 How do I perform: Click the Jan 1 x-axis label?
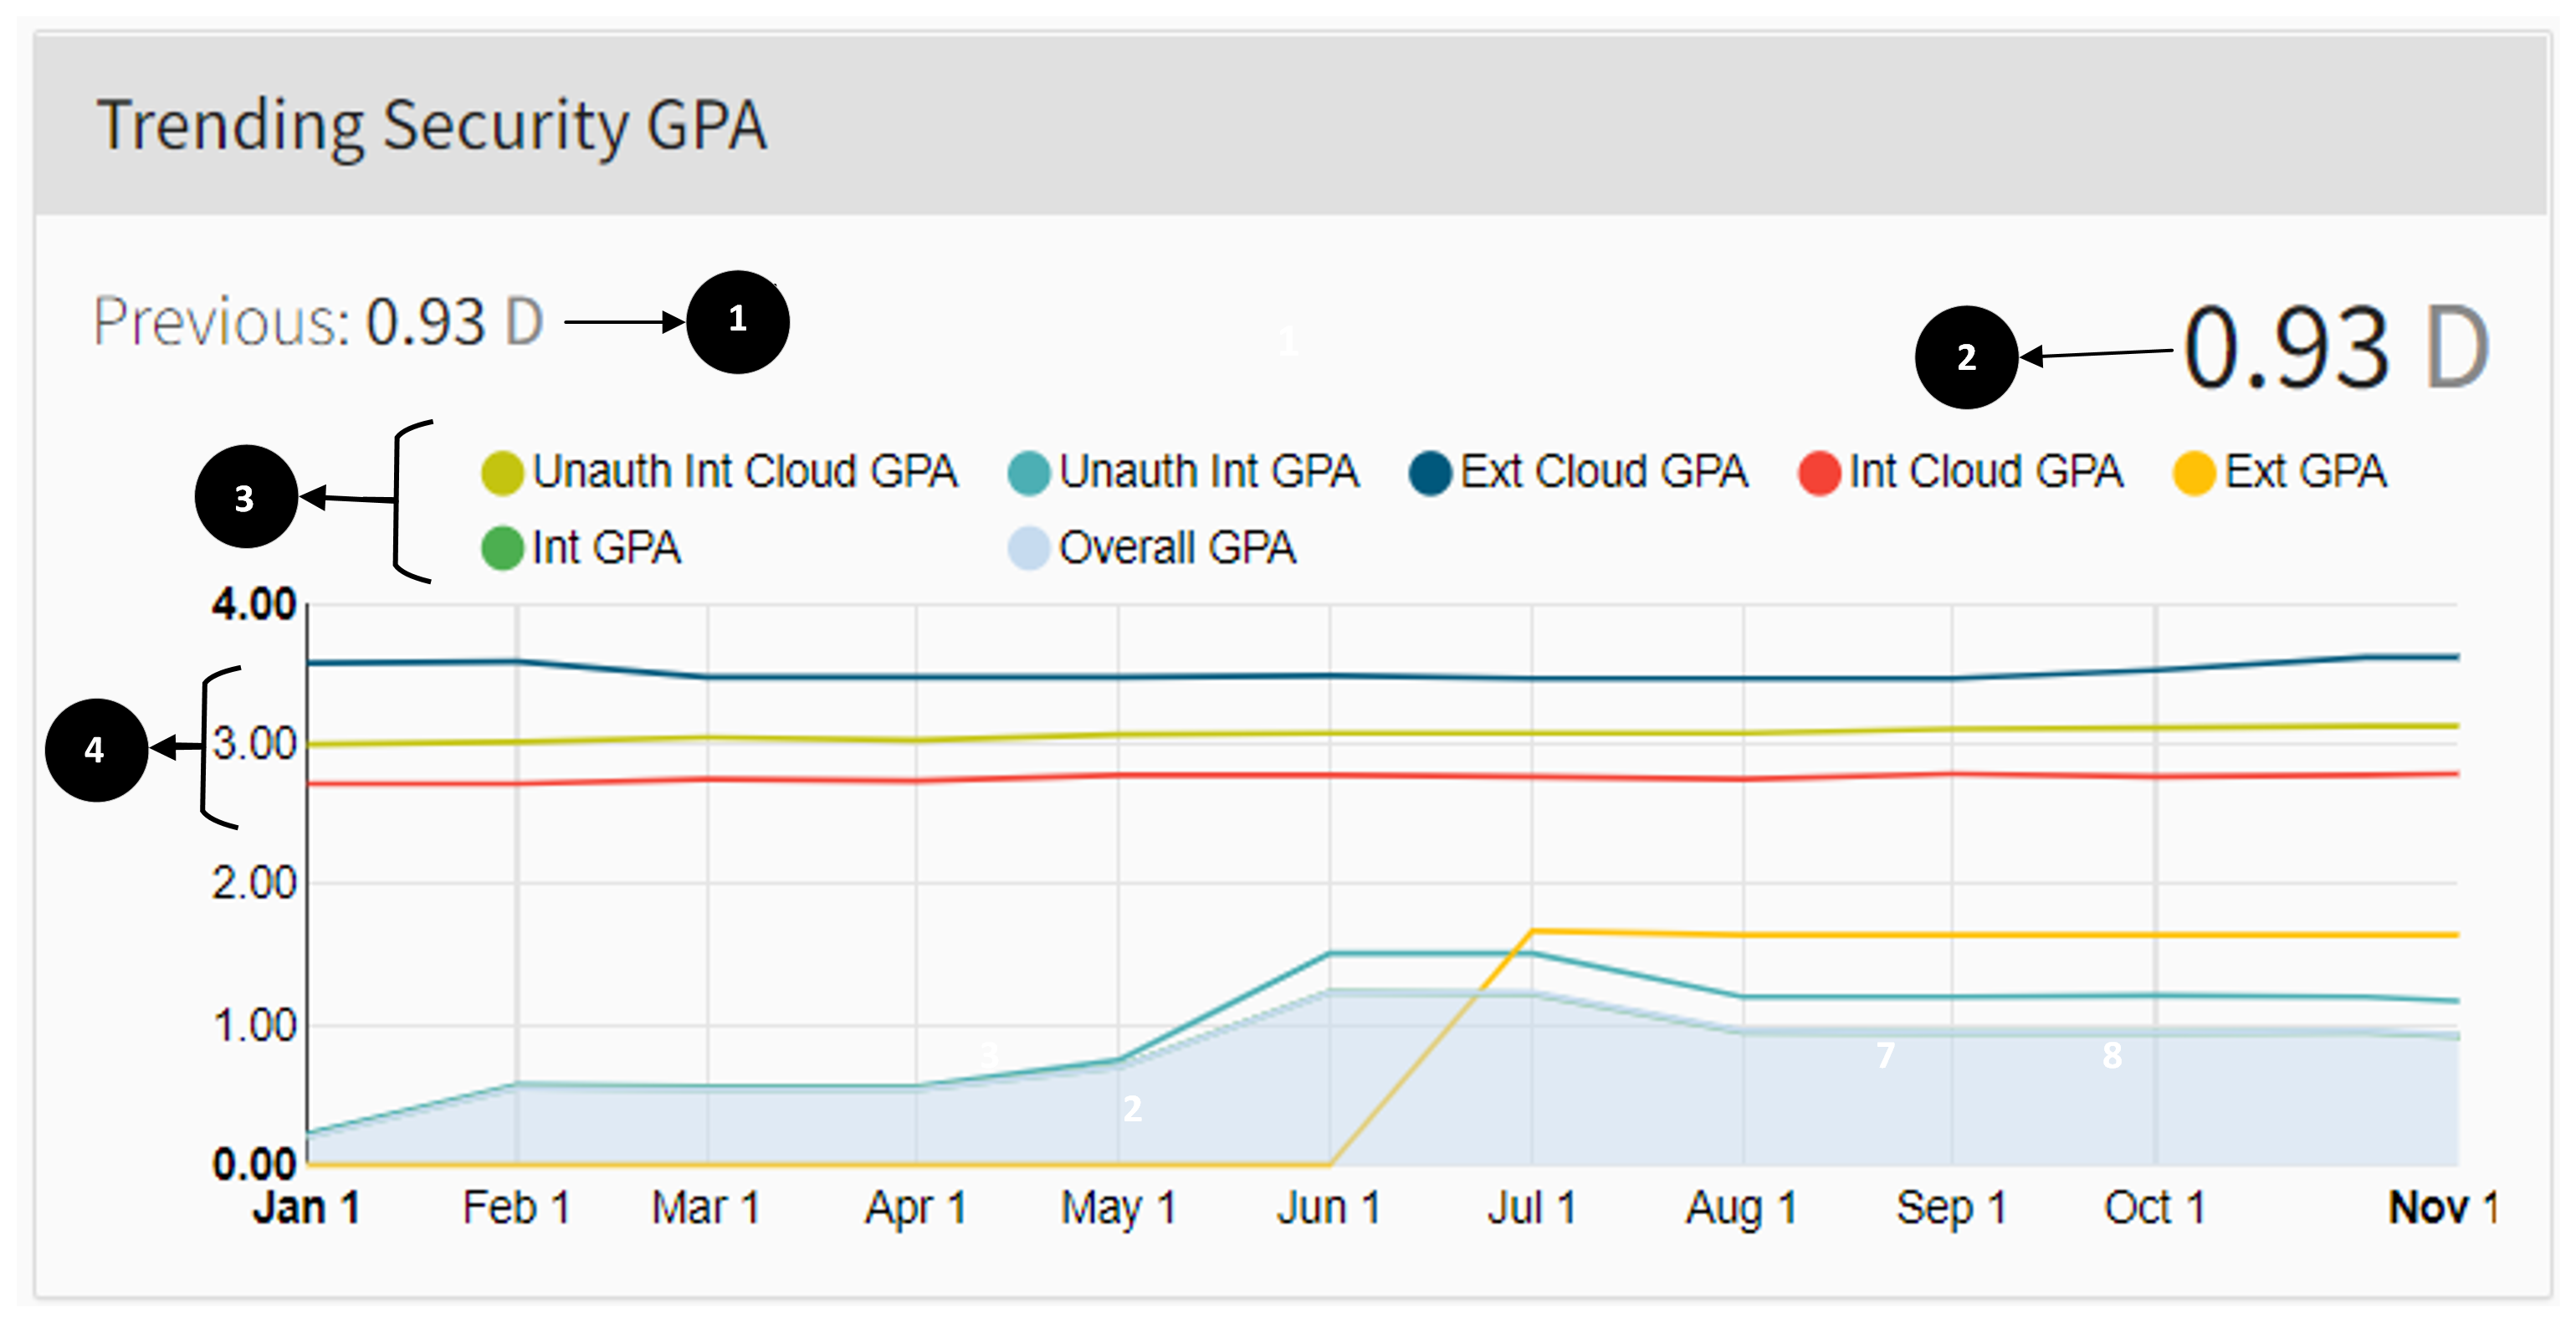[306, 1208]
